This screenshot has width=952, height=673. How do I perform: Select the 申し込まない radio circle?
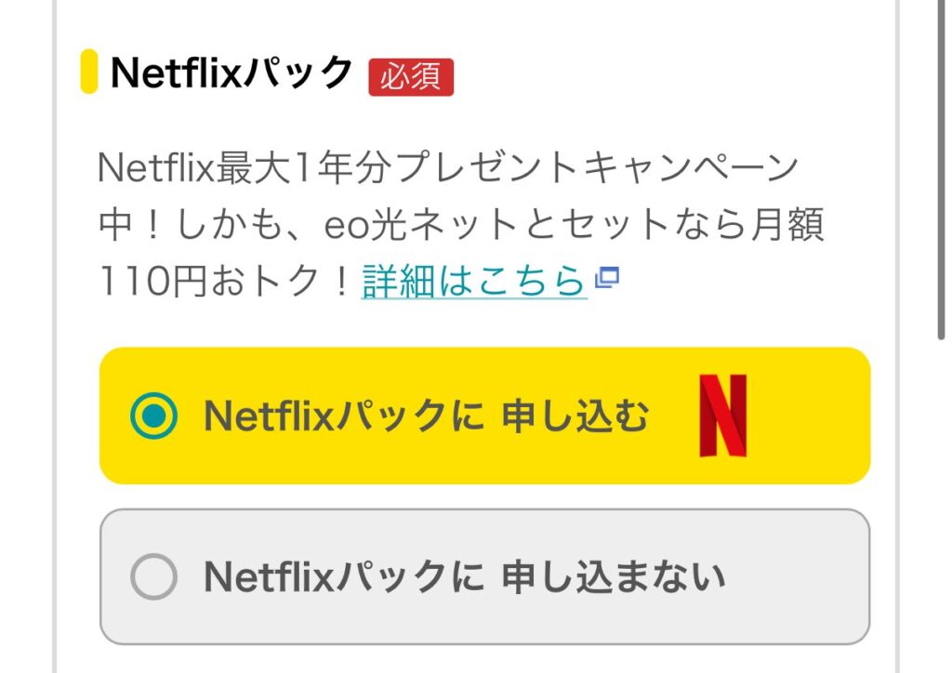tap(153, 577)
